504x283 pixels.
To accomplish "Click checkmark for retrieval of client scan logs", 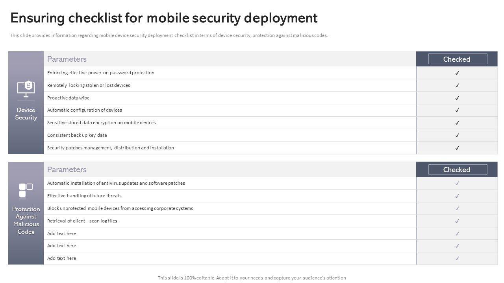I will tap(457, 221).
